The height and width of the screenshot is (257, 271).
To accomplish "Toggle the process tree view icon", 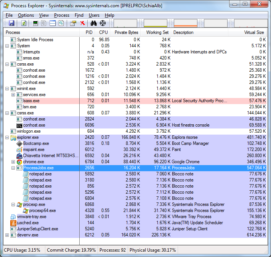I will click(x=44, y=23).
